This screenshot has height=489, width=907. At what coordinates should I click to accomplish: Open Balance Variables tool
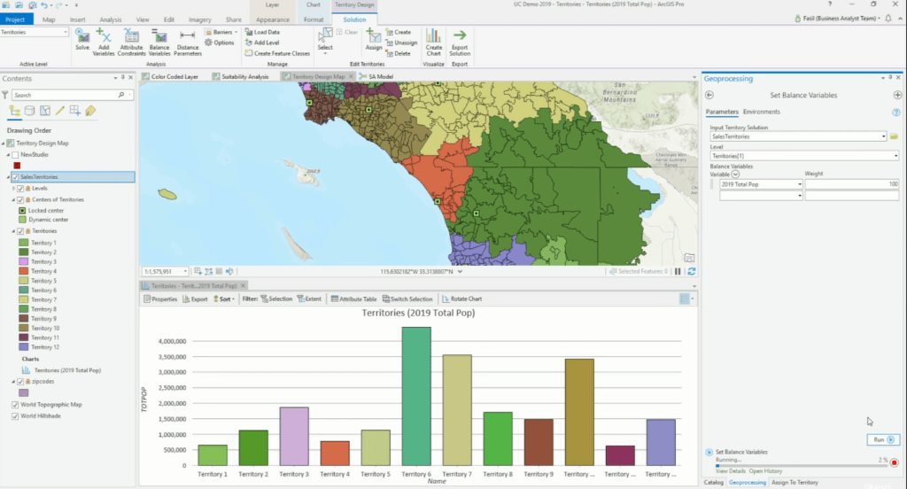pyautogui.click(x=159, y=43)
